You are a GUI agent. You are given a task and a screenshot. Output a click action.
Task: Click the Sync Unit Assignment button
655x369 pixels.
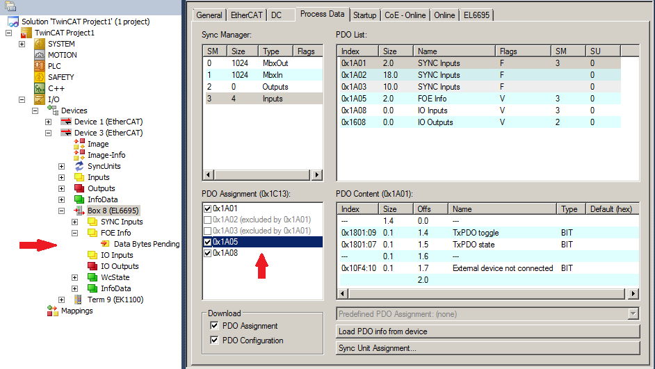click(487, 348)
